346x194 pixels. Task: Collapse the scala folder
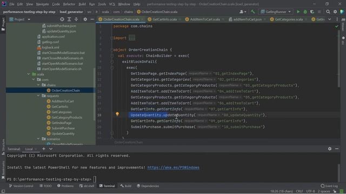pyautogui.click(x=29, y=74)
